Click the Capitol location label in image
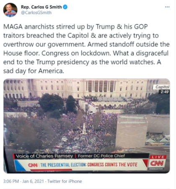176x189 pixels. point(162,87)
